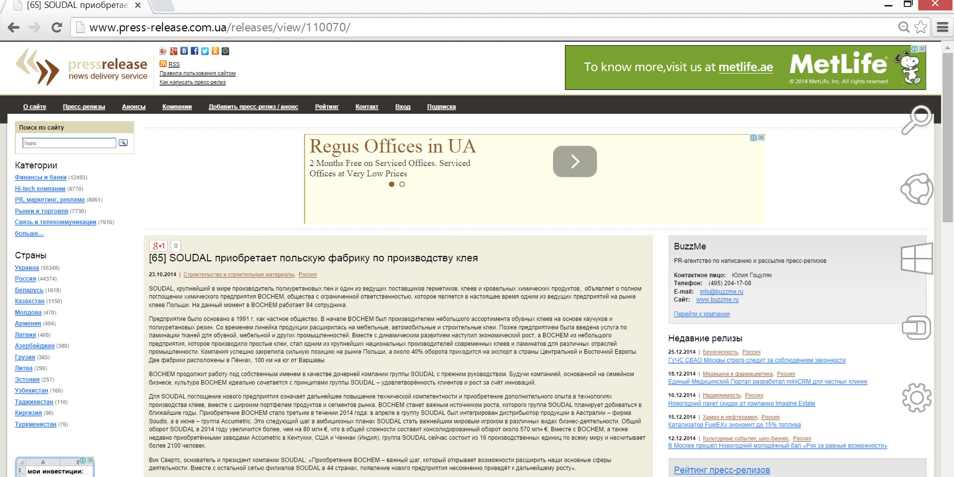Share the page on VKontakte
The image size is (954, 477).
(184, 51)
